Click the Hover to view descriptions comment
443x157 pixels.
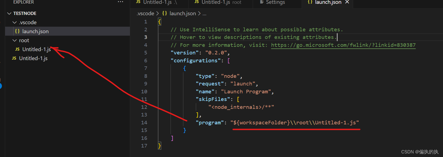tap(253, 37)
